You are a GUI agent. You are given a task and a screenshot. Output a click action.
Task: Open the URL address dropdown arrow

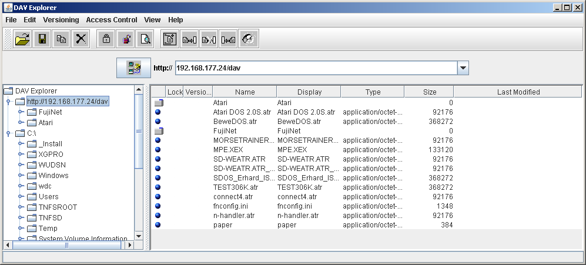pyautogui.click(x=463, y=68)
